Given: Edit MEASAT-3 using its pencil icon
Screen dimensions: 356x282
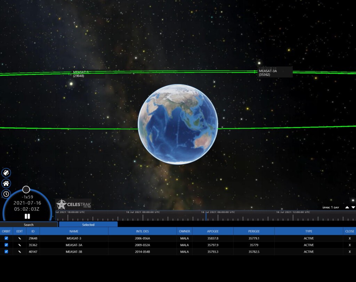Looking at the screenshot, I should pyautogui.click(x=19, y=238).
